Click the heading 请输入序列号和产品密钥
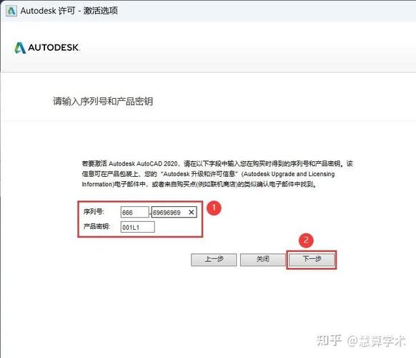The height and width of the screenshot is (358, 416). pos(103,101)
